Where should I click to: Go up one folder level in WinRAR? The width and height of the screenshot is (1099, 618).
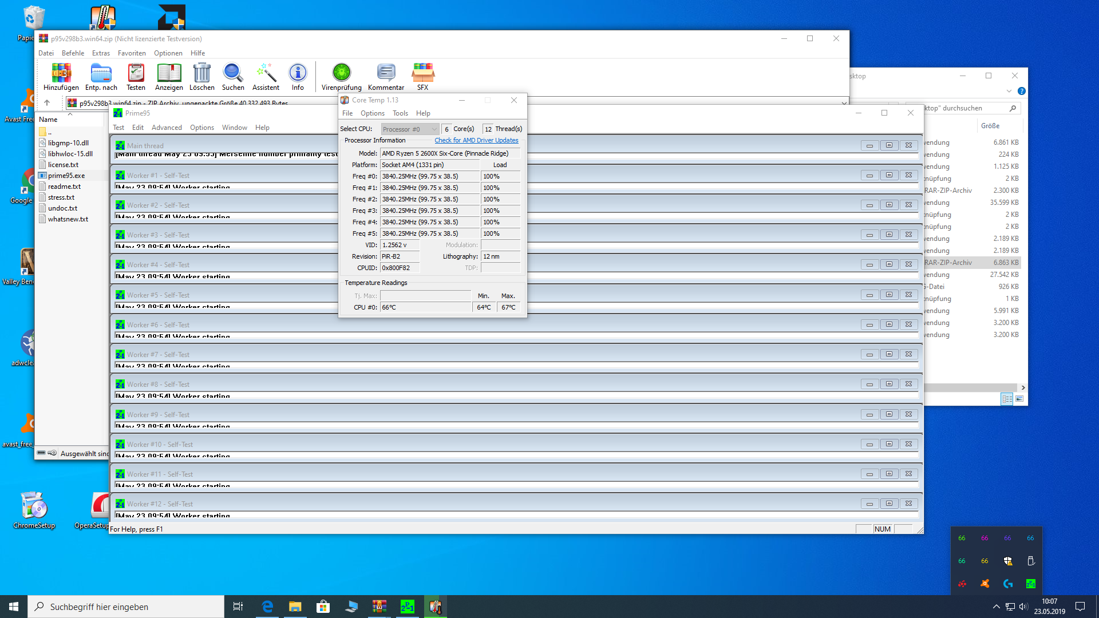coord(47,103)
